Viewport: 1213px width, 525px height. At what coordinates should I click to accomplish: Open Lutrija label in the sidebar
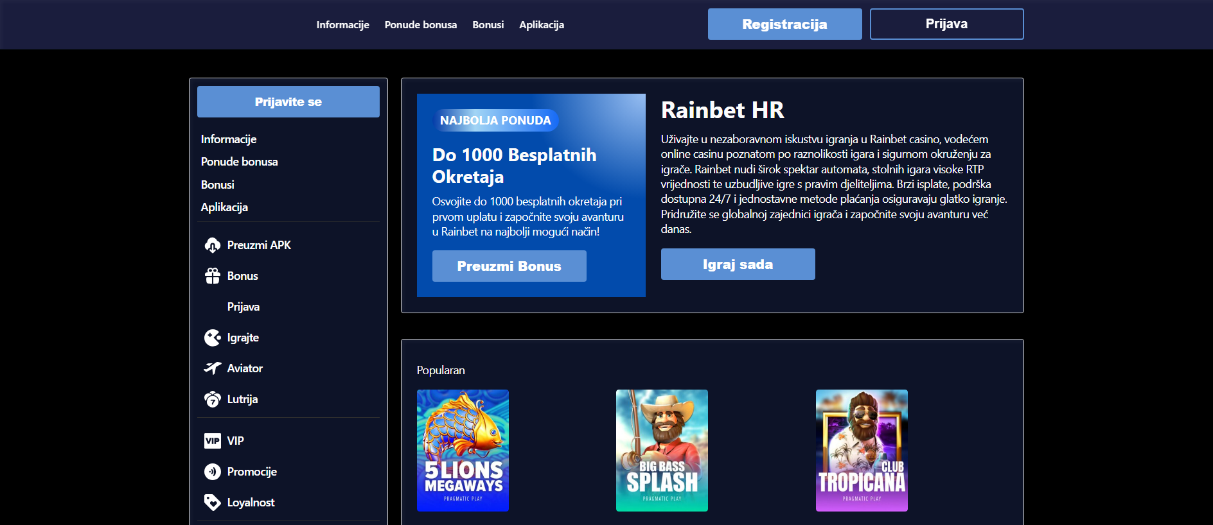[x=242, y=399]
